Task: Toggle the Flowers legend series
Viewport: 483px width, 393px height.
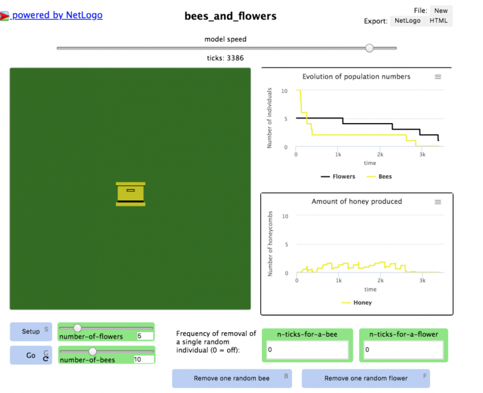Action: point(338,176)
